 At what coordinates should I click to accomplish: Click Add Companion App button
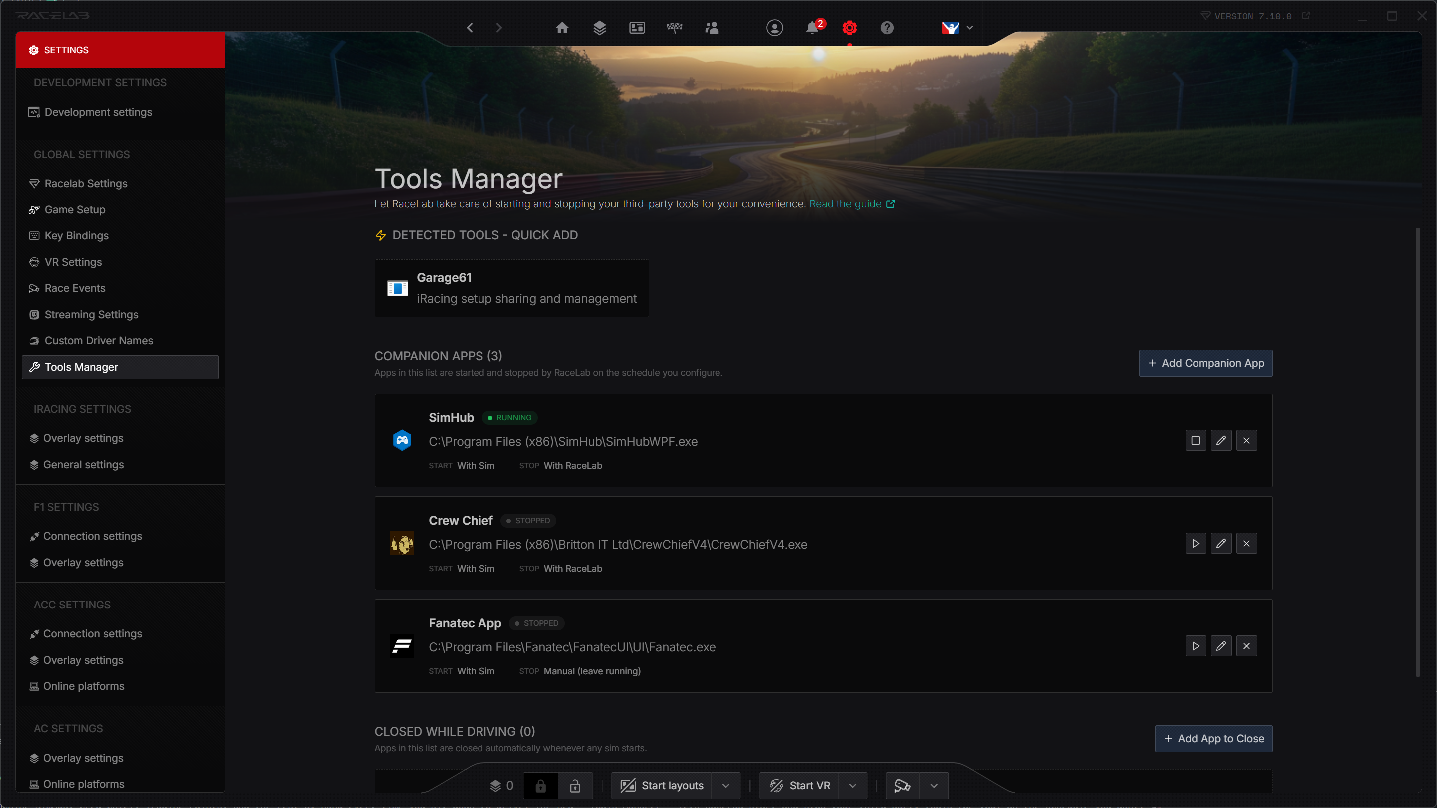[x=1205, y=363]
